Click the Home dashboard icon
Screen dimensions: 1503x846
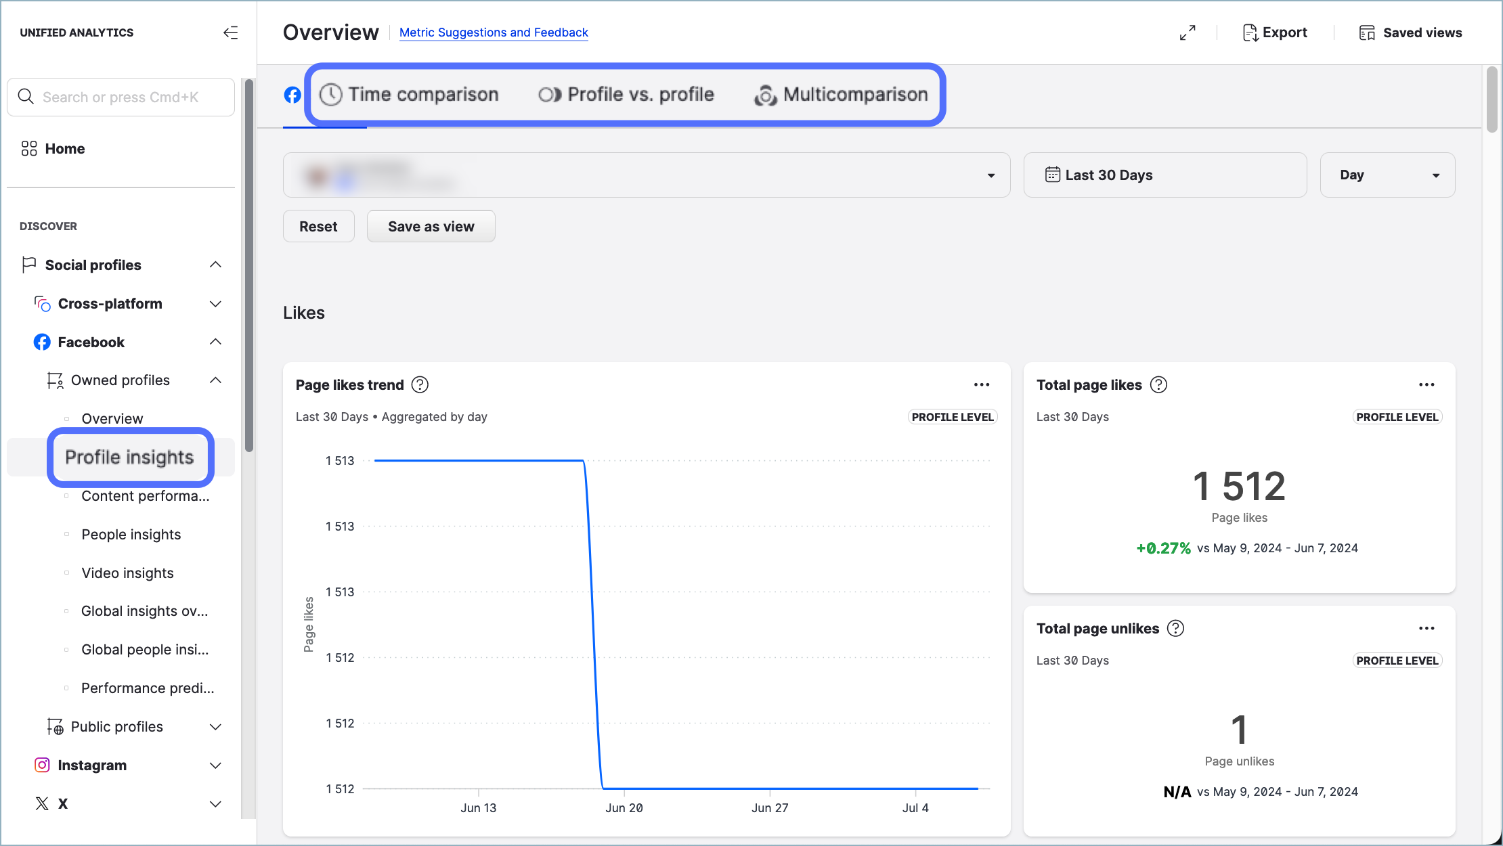(x=29, y=148)
